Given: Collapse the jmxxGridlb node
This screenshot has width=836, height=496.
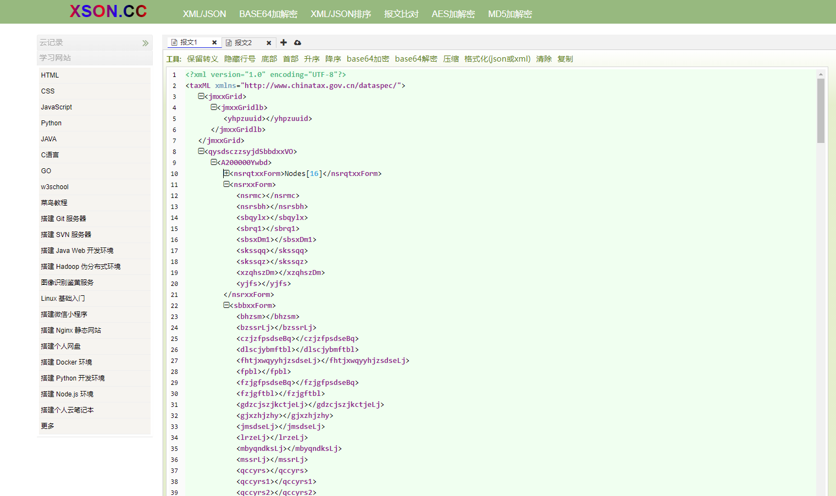Looking at the screenshot, I should [214, 107].
